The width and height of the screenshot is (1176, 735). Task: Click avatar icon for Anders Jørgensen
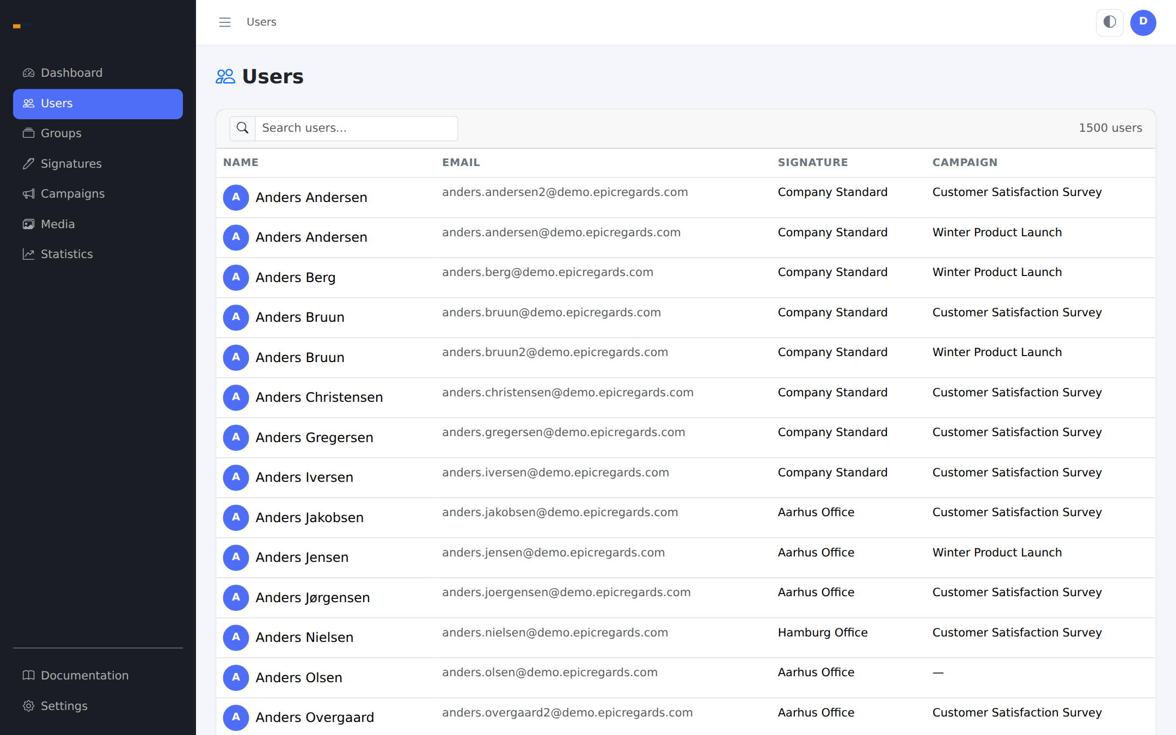click(236, 598)
